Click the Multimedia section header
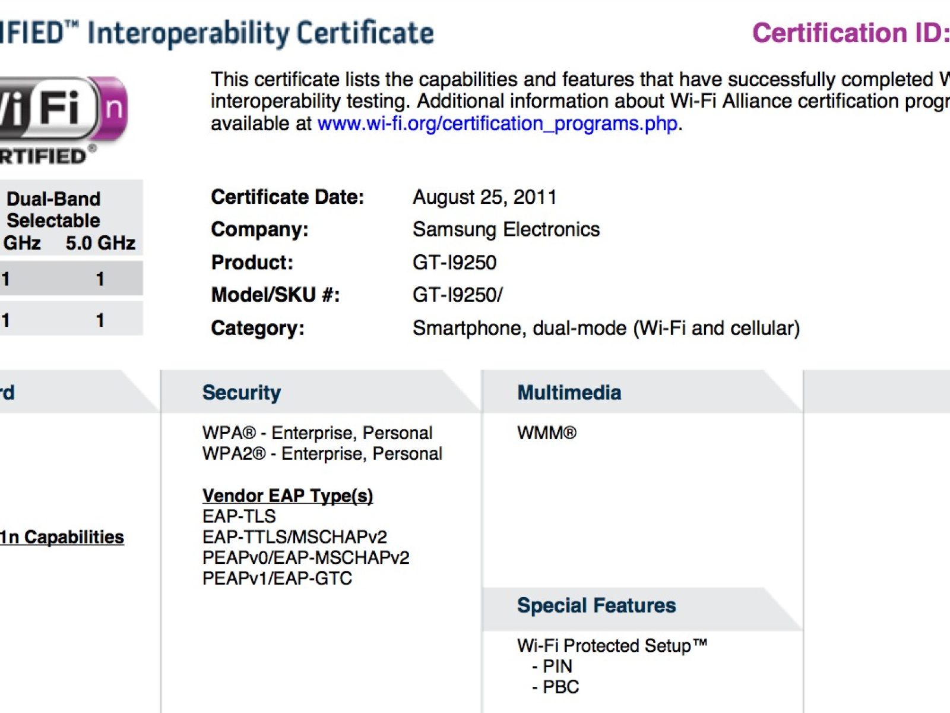Image resolution: width=950 pixels, height=713 pixels. (569, 393)
